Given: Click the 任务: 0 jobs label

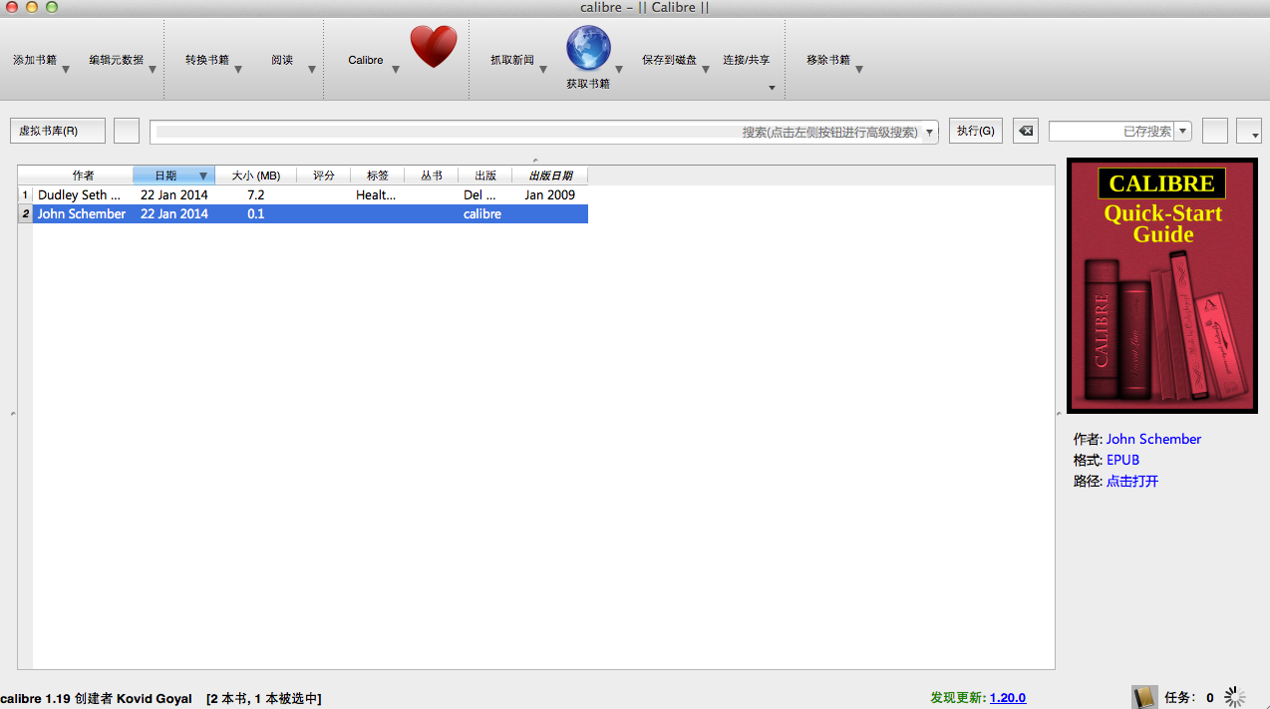Looking at the screenshot, I should (x=1189, y=698).
